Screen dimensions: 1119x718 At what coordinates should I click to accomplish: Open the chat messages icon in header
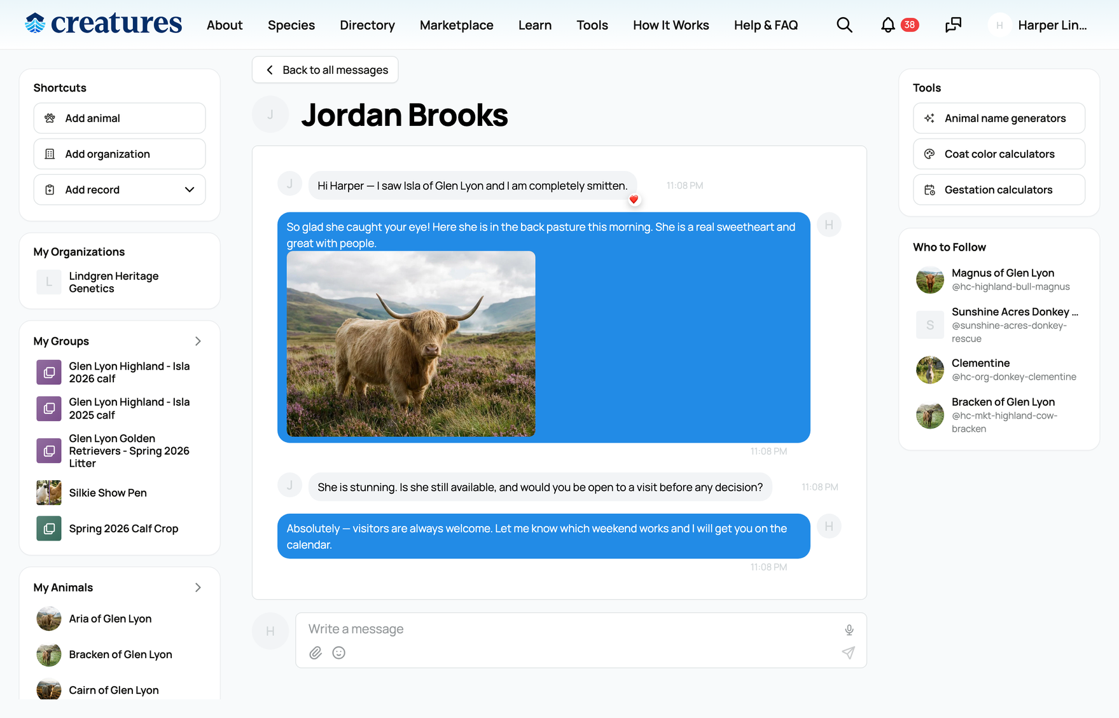pyautogui.click(x=953, y=25)
